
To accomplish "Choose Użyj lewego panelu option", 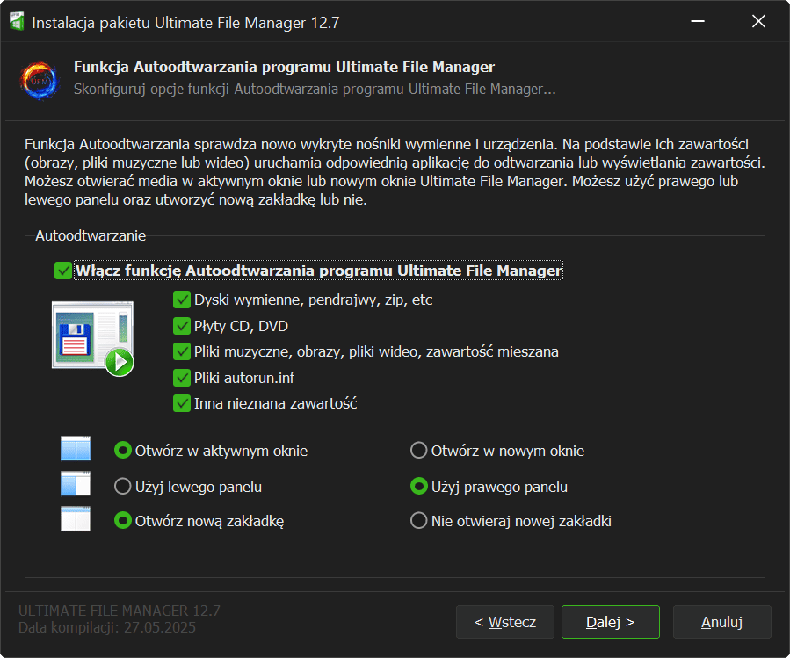I will coord(123,486).
